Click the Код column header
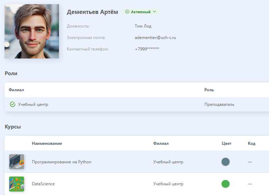This screenshot has width=269, height=195. pyautogui.click(x=252, y=143)
